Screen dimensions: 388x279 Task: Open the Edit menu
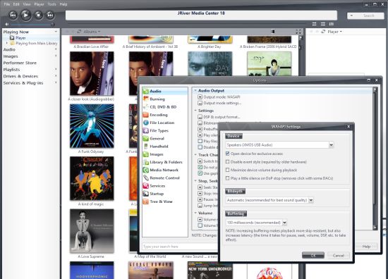[x=16, y=4]
